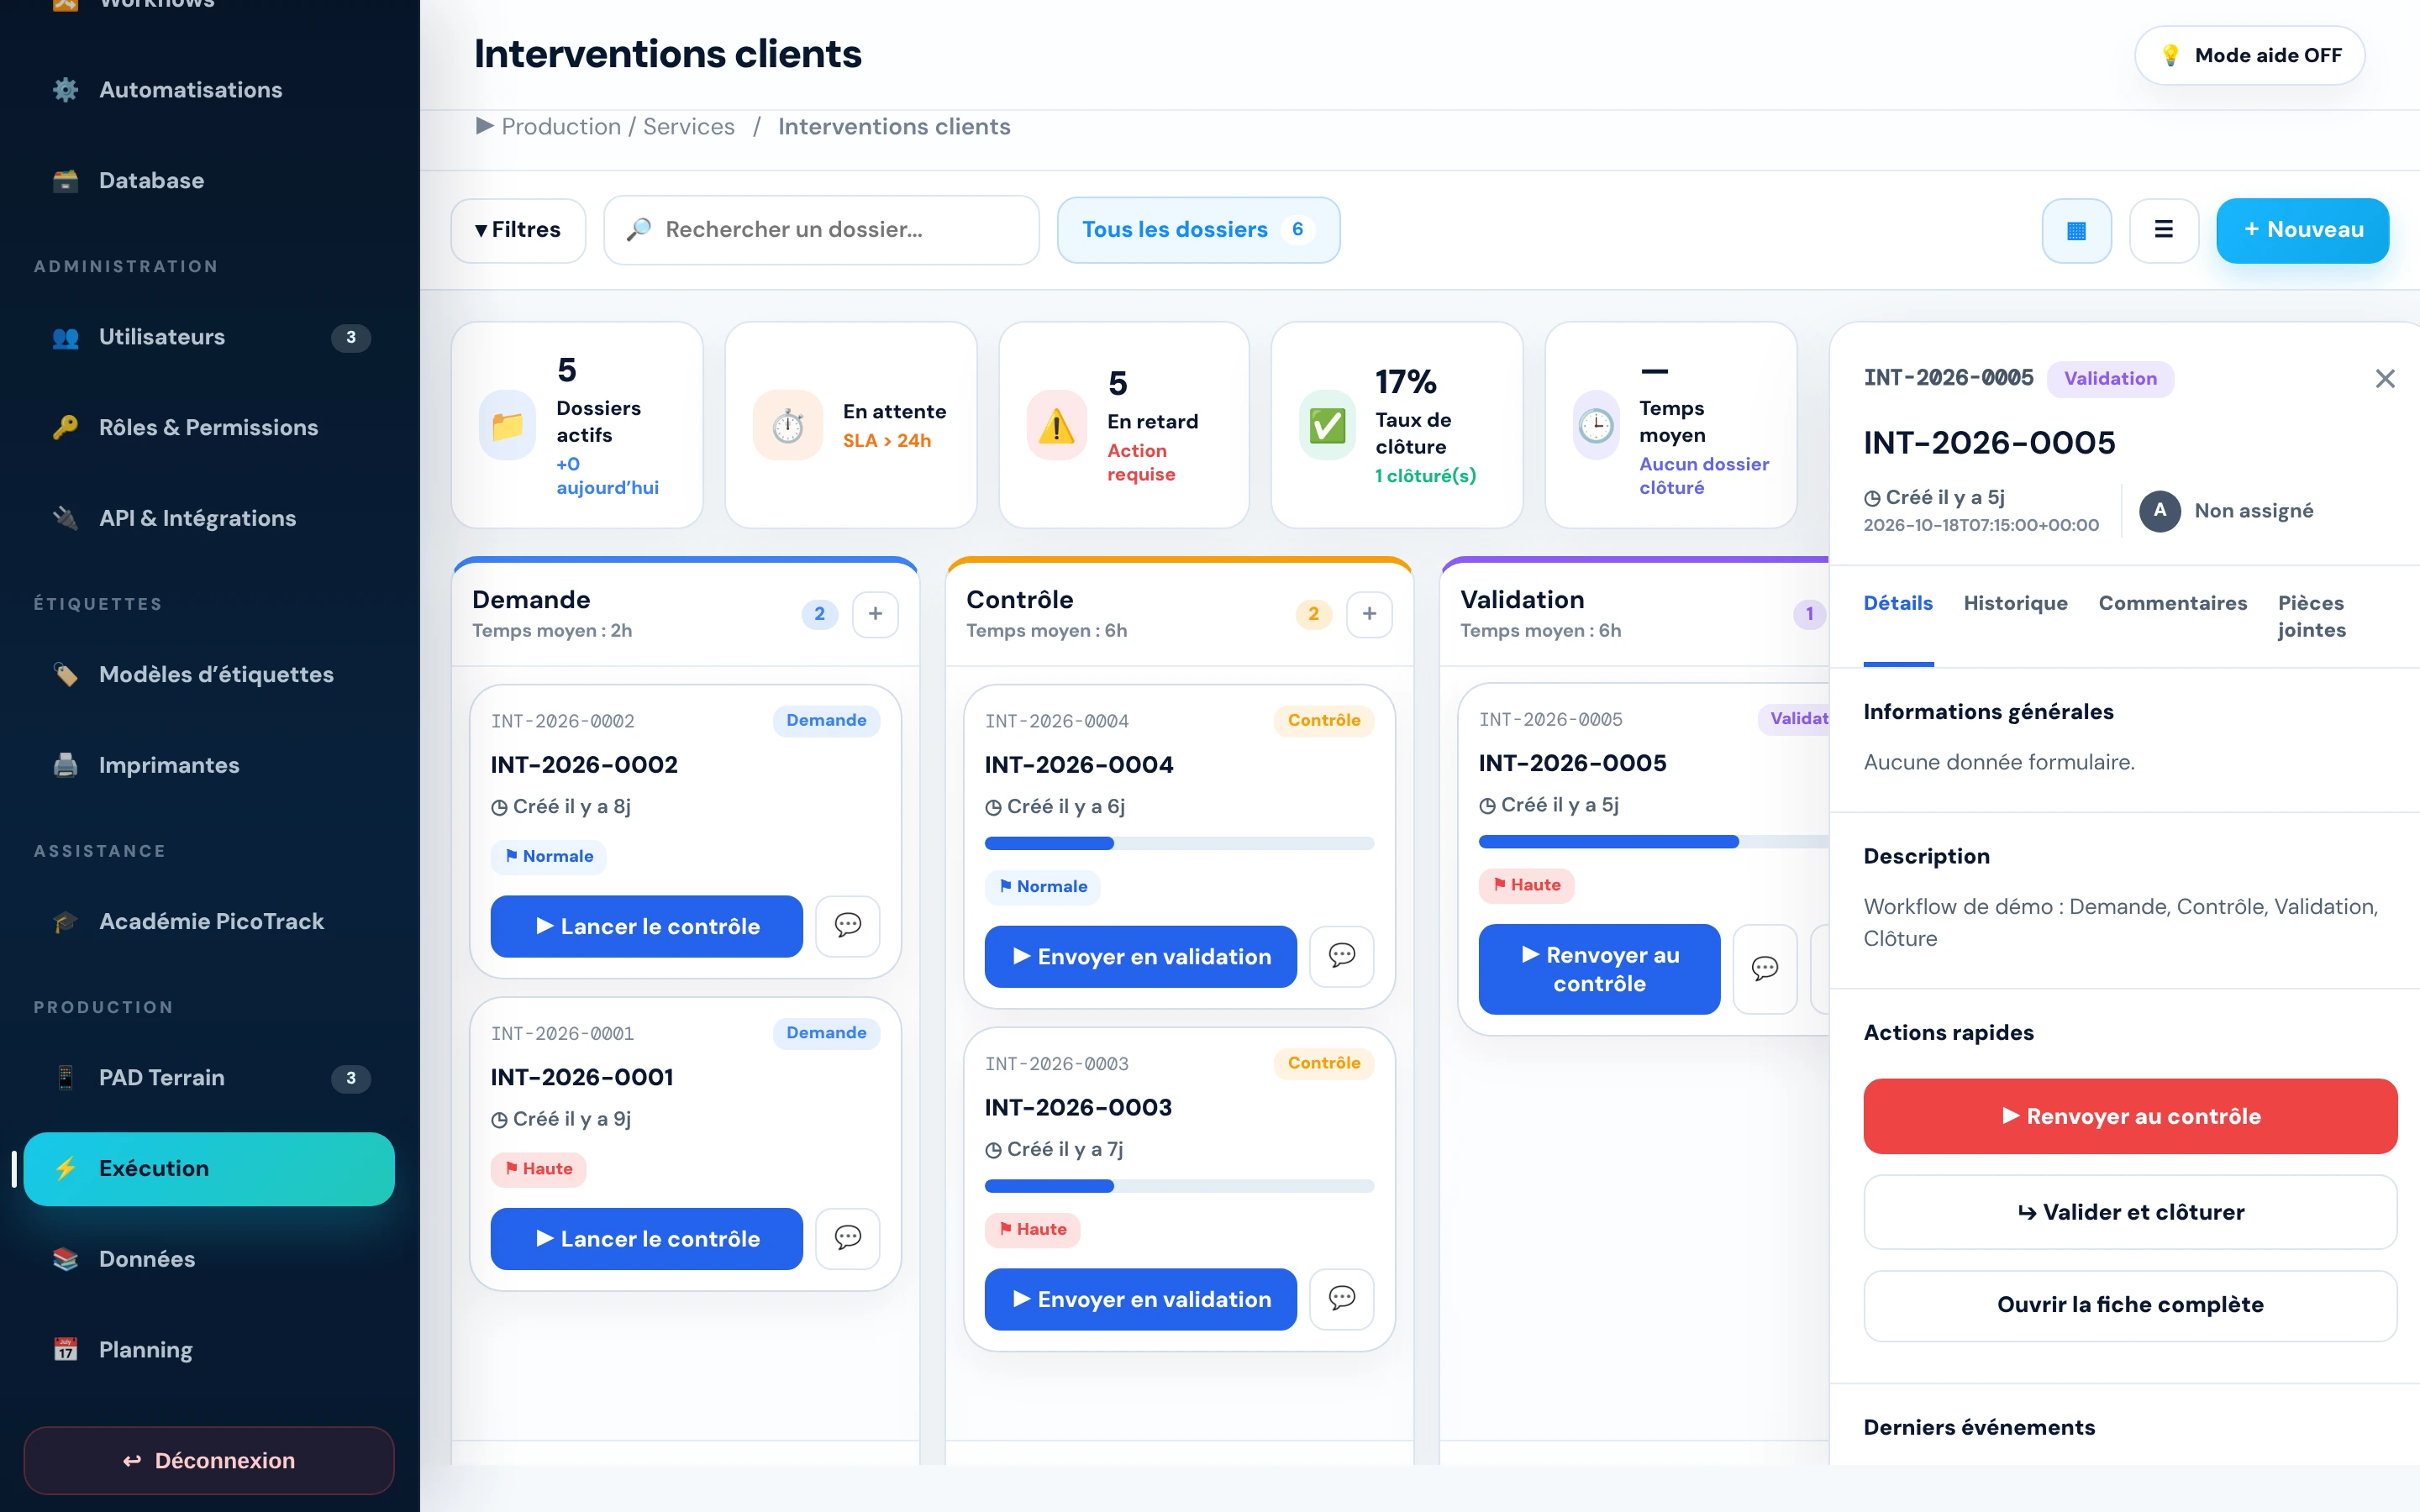Click progress bar on INT-2026-0003 card
Screen dimensions: 2420x1512
point(1179,1186)
